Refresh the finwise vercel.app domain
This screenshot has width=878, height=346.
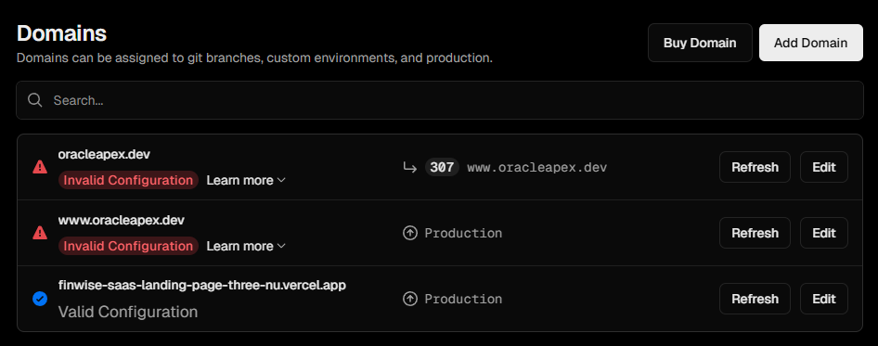point(755,299)
